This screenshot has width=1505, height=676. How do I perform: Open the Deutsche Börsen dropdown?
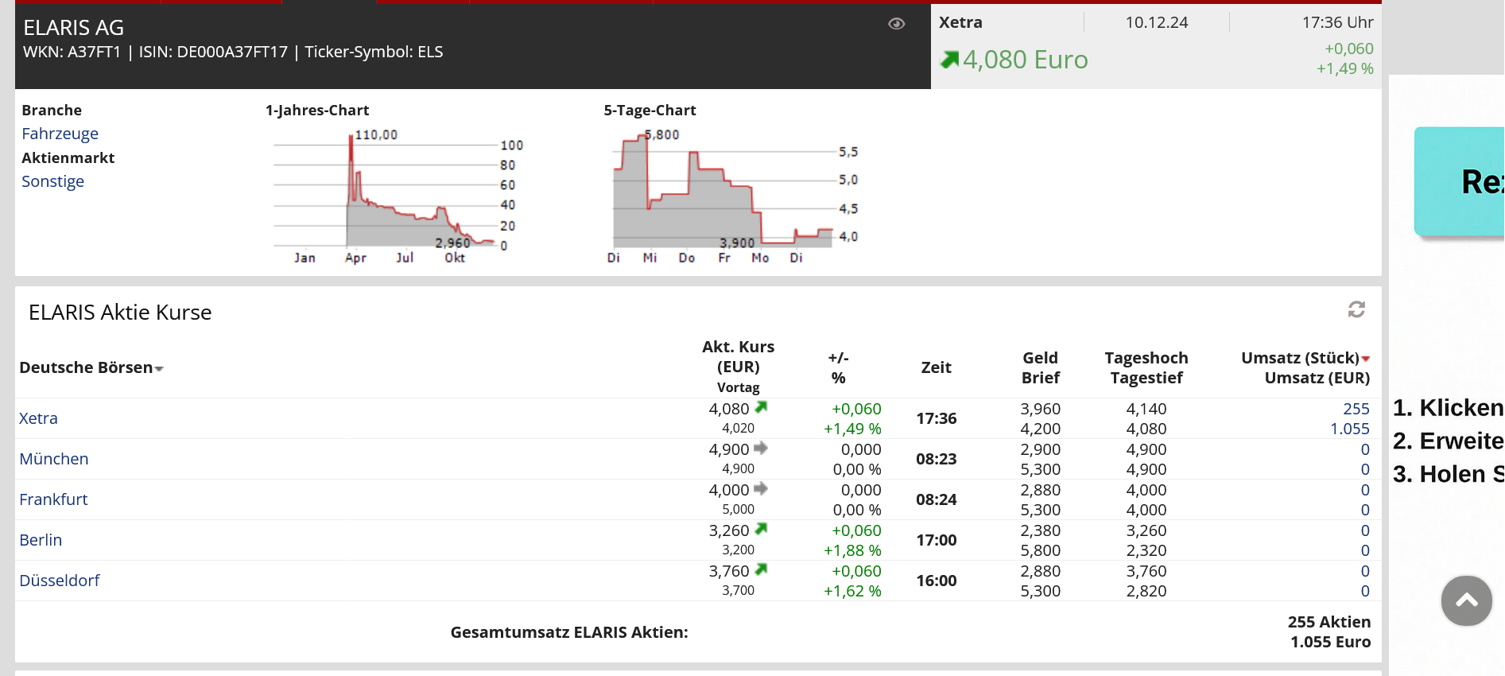pos(91,367)
